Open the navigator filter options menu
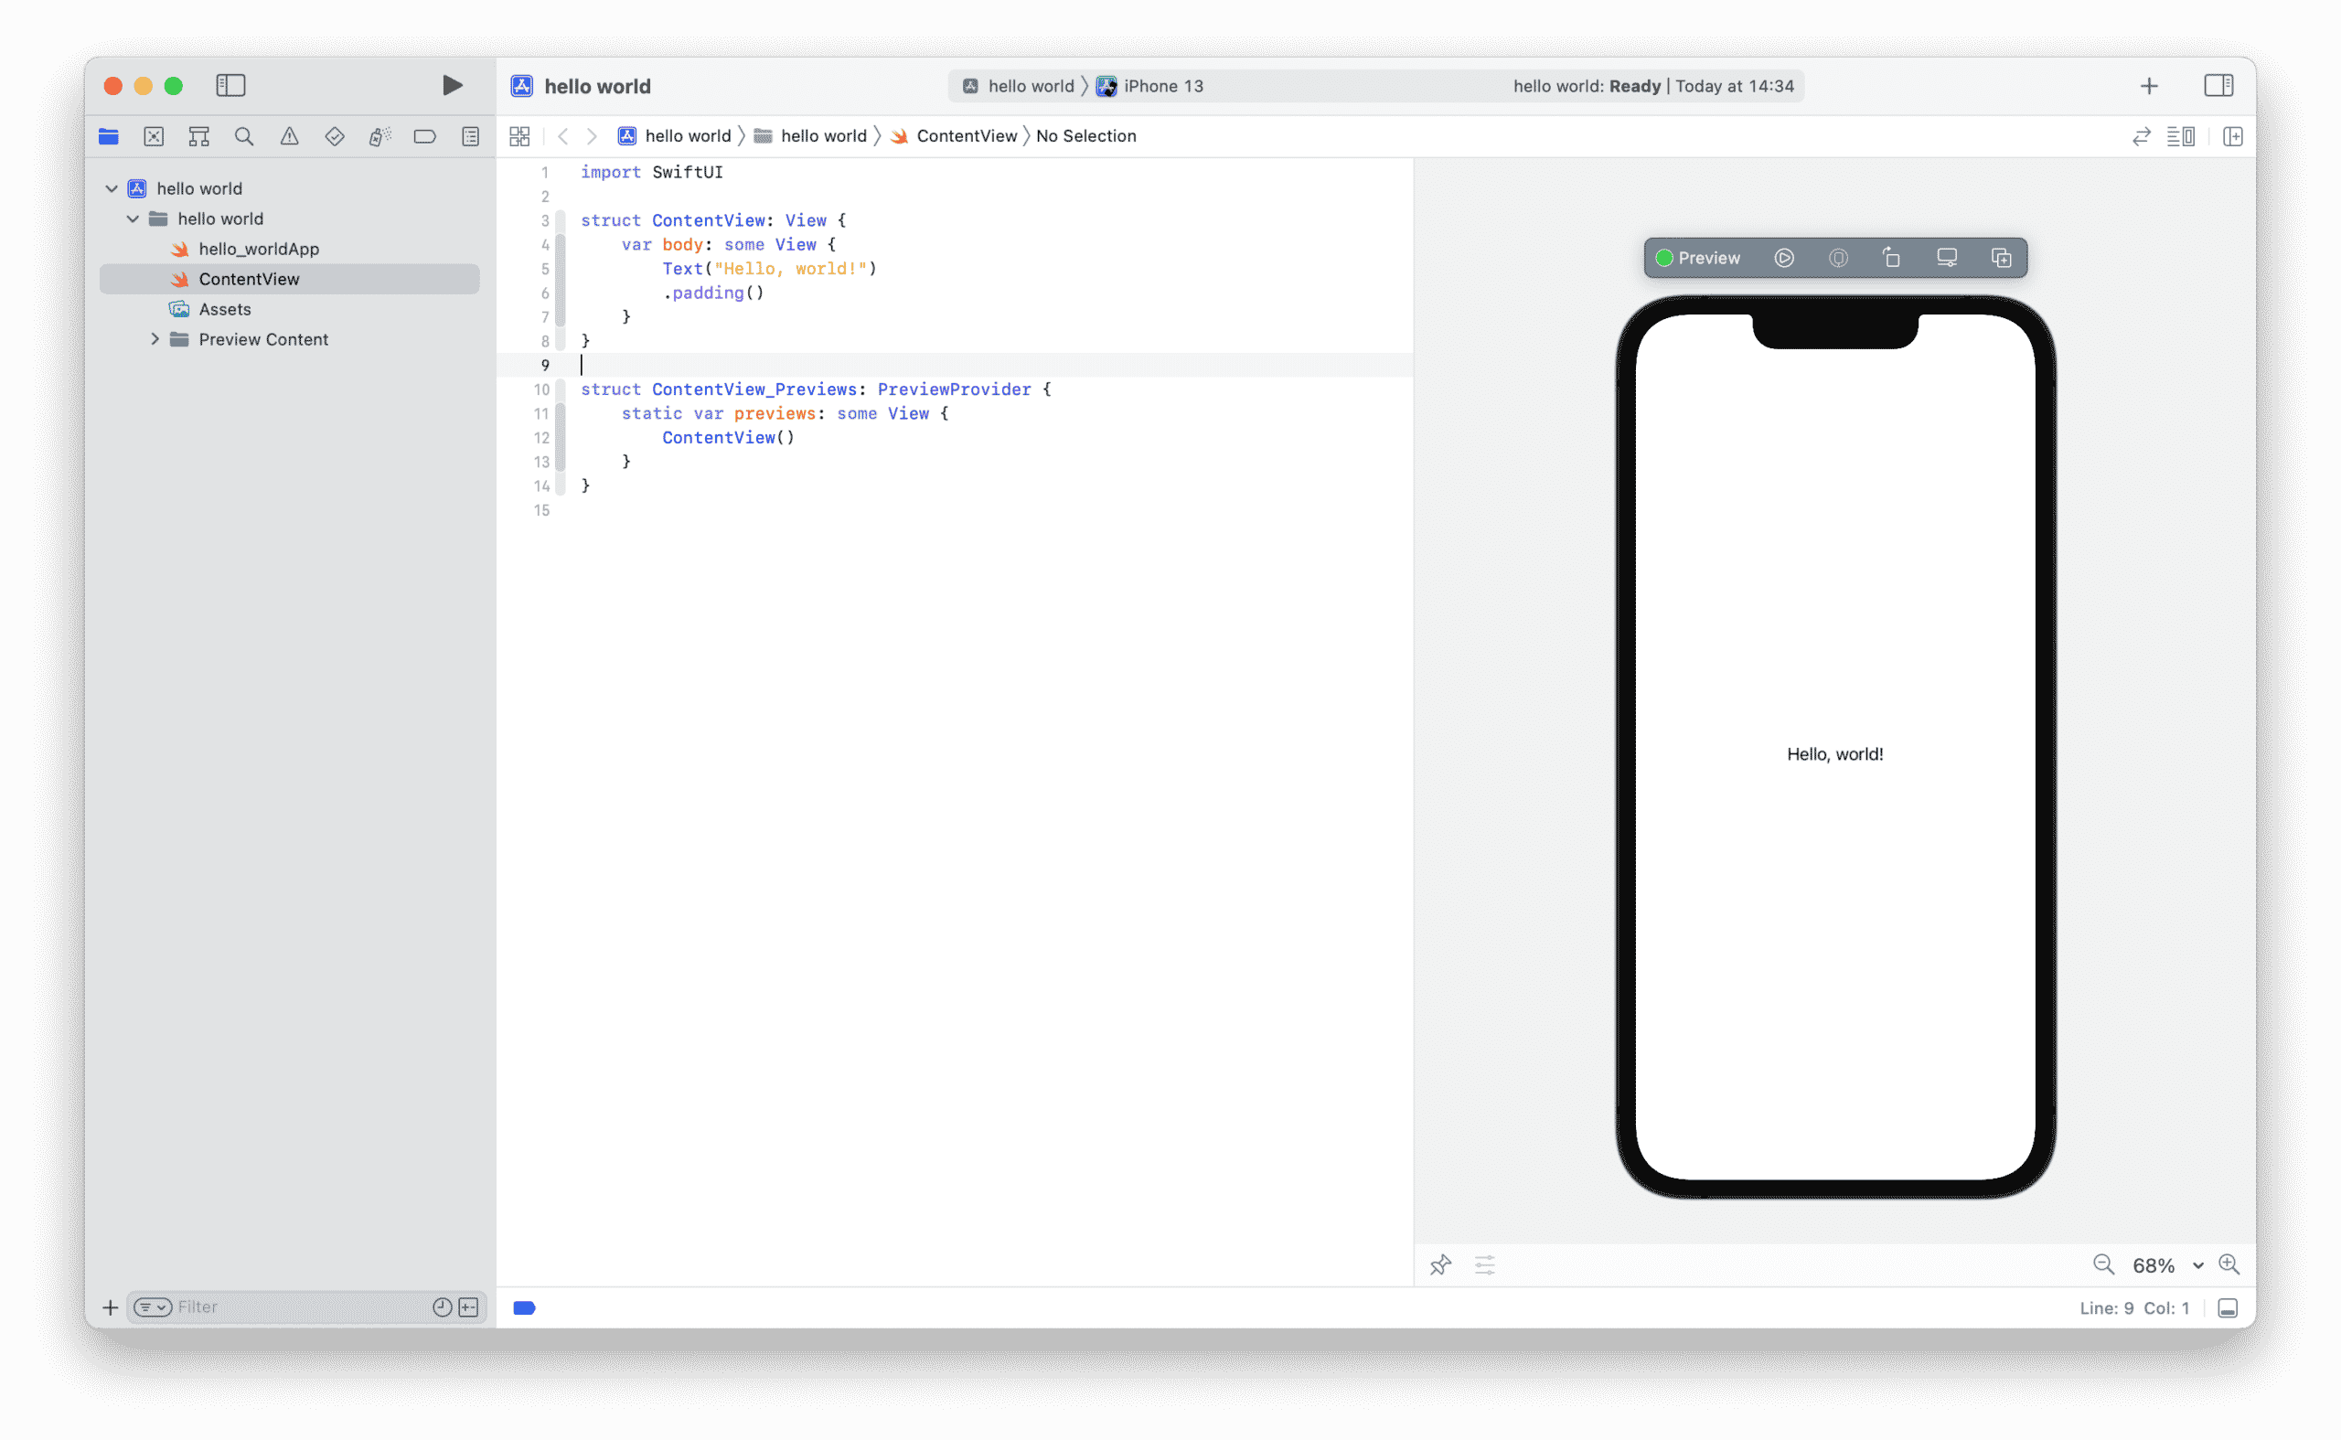This screenshot has height=1440, width=2341. 153,1307
